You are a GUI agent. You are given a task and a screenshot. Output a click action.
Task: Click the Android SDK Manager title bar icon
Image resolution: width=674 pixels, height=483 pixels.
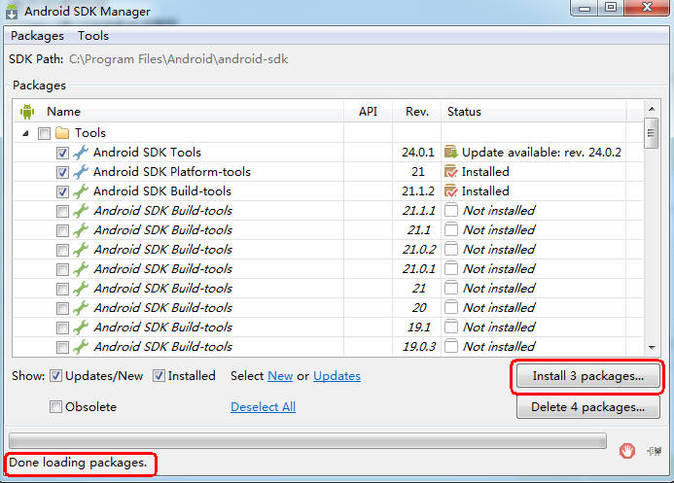12,11
